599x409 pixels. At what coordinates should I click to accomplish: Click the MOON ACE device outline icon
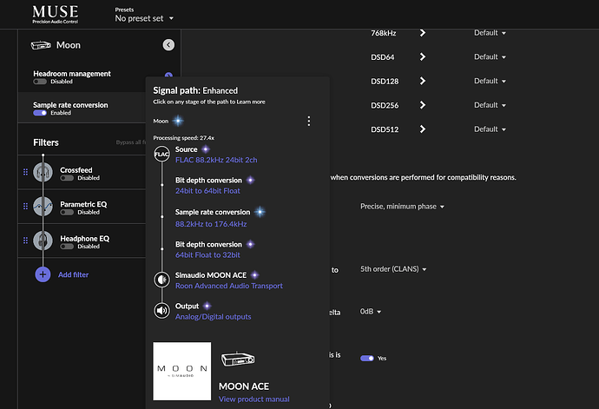(x=238, y=359)
